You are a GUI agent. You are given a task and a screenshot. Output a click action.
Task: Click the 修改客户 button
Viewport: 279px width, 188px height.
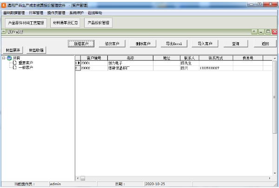pyautogui.click(x=112, y=44)
